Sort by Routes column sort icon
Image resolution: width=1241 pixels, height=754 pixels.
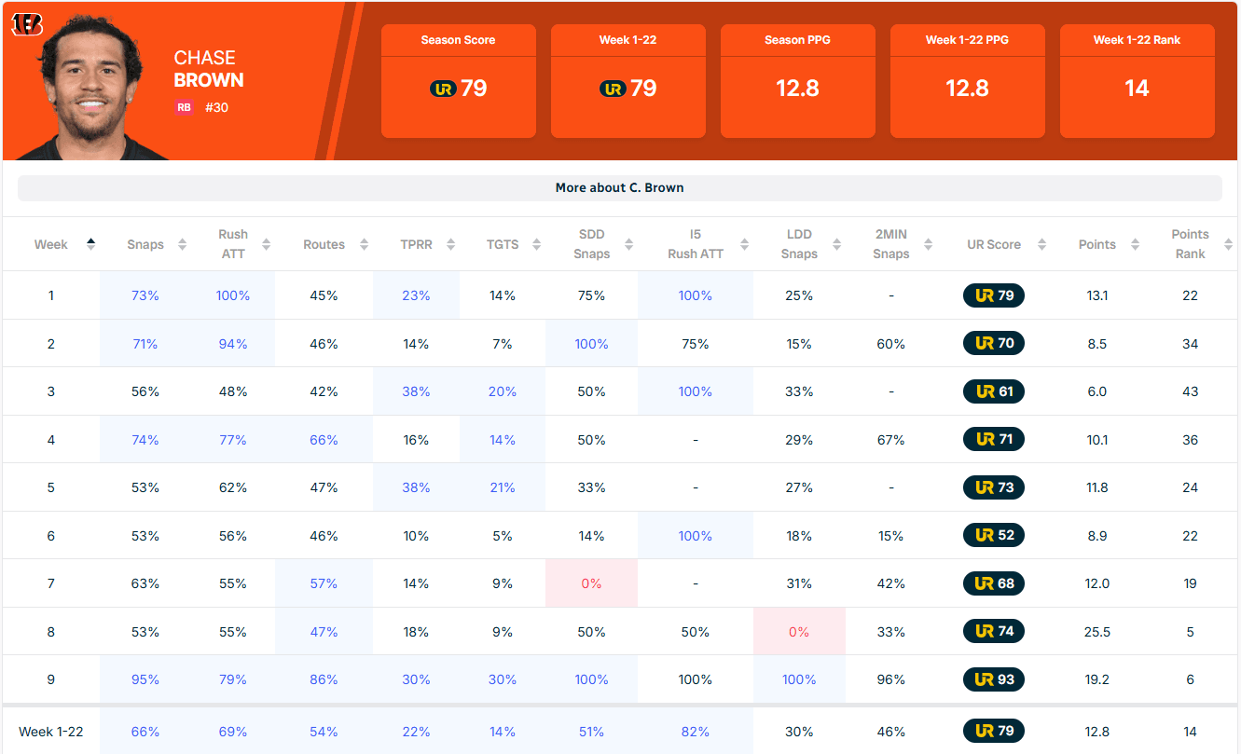363,244
